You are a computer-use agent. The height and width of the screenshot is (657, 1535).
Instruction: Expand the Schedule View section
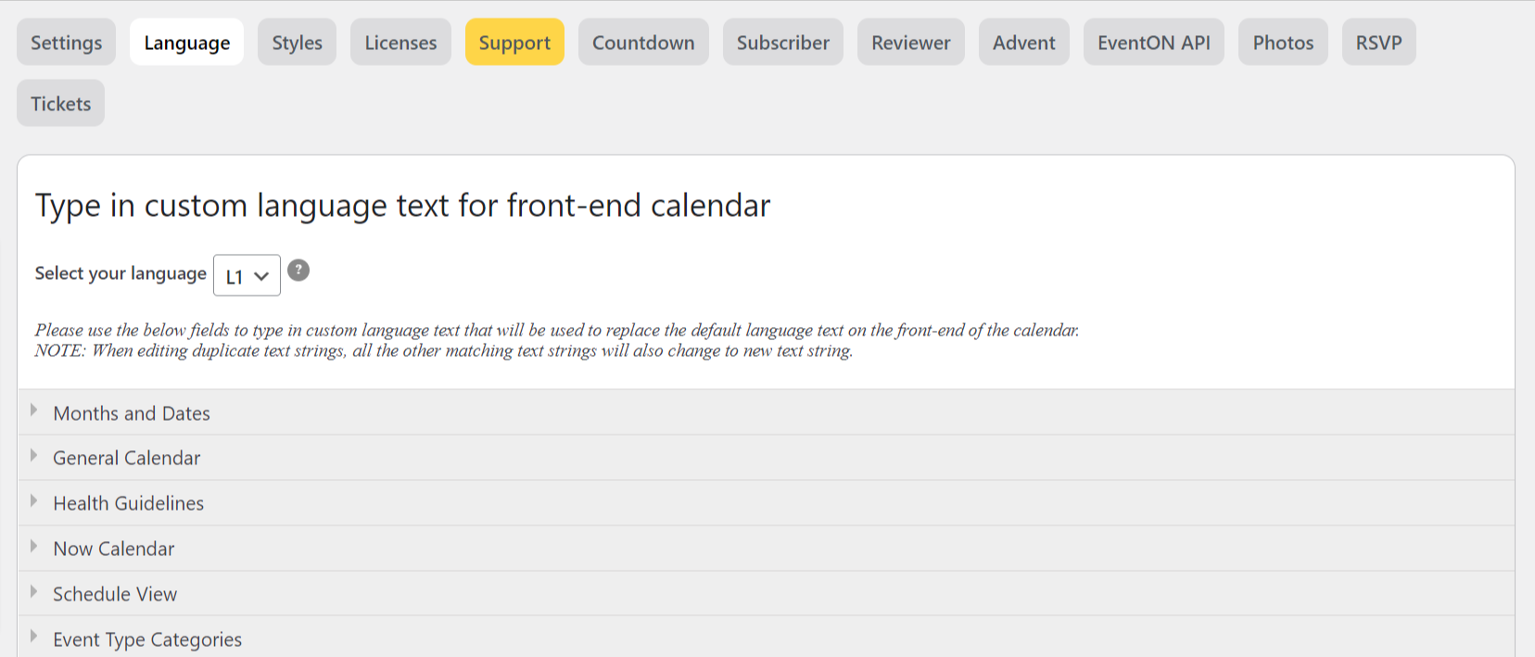(x=766, y=594)
